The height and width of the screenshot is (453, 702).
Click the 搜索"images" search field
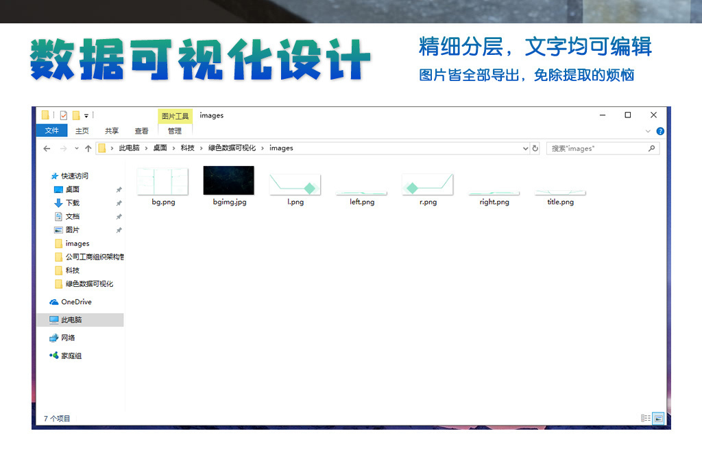tap(596, 148)
